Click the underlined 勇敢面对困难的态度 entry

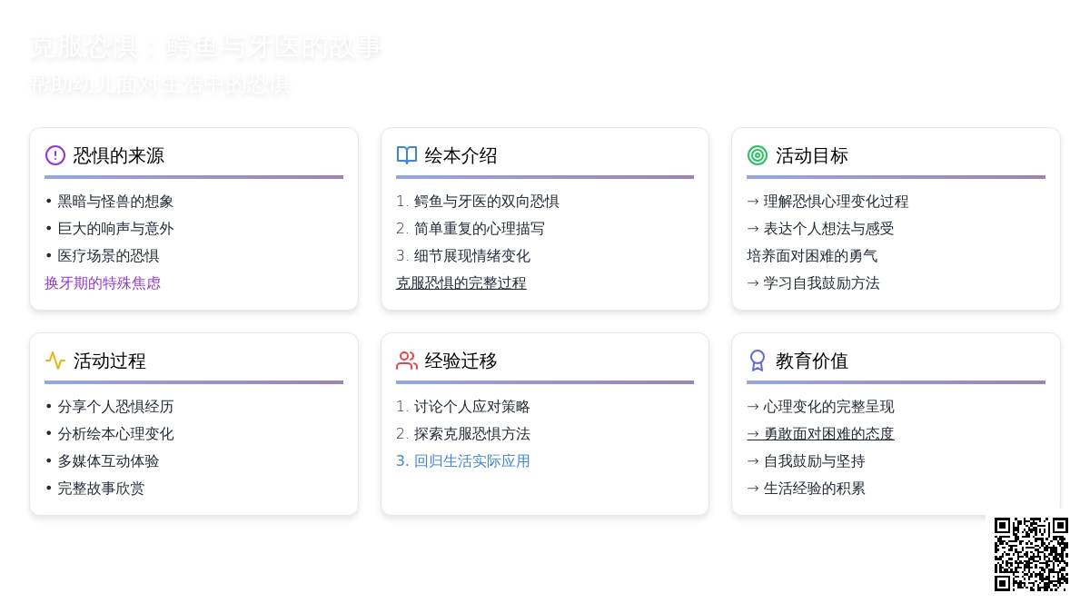click(x=820, y=433)
